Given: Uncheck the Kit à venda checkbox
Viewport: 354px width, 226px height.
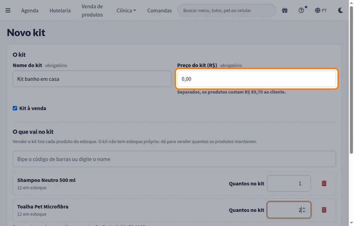Looking at the screenshot, I should click(x=15, y=109).
